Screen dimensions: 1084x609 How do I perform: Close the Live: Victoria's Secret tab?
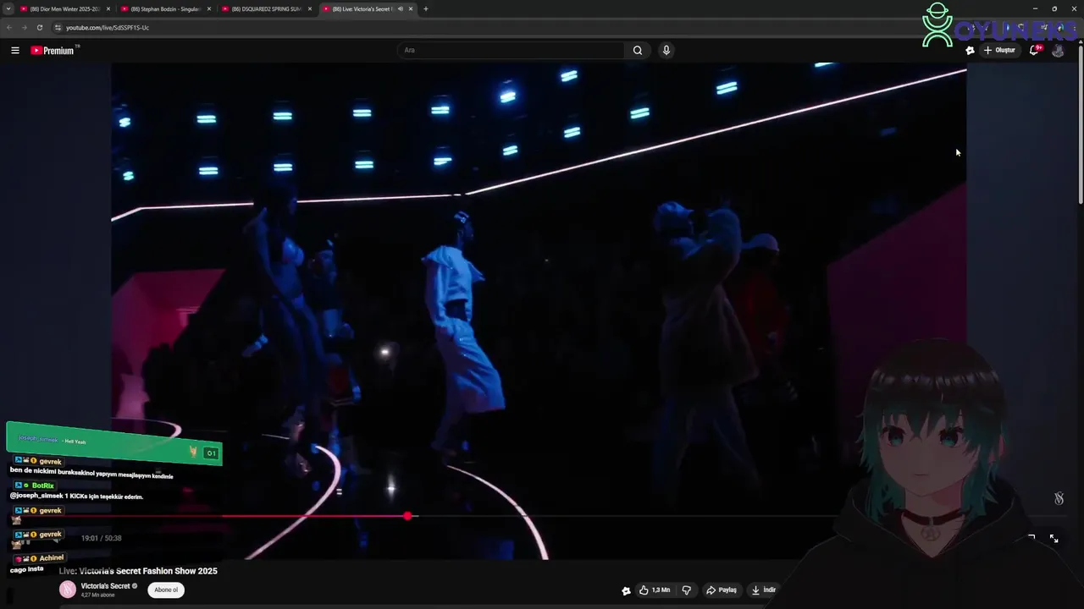point(411,9)
